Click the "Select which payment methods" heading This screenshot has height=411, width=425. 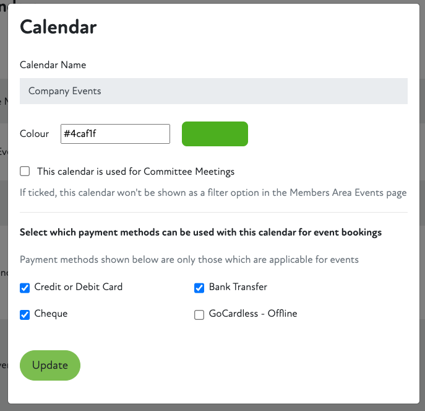(x=200, y=232)
